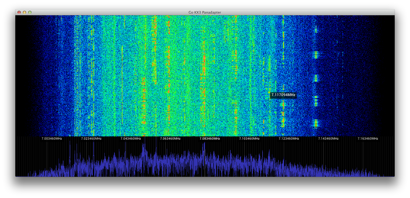Tune to the 7.063460MHz label
Image resolution: width=410 pixels, height=198 pixels.
click(x=170, y=139)
